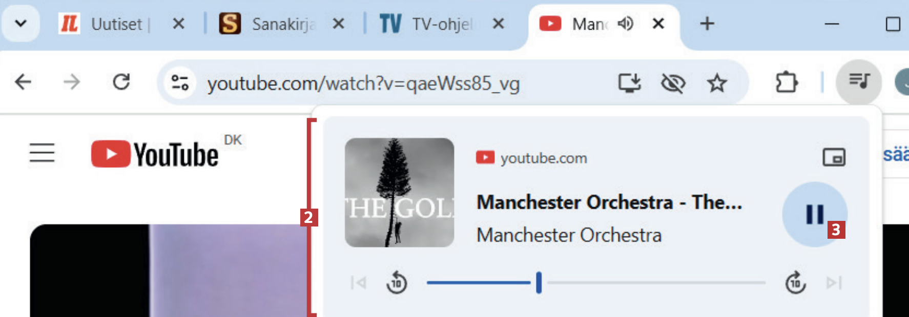909x317 pixels.
Task: Expand the tab search dropdown chevron
Action: [21, 23]
